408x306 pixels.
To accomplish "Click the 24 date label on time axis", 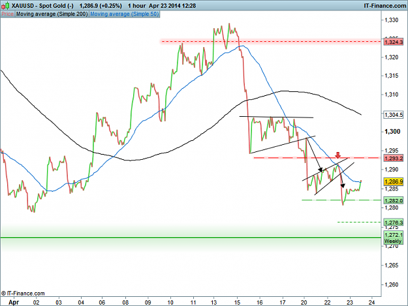I will click(x=371, y=302).
